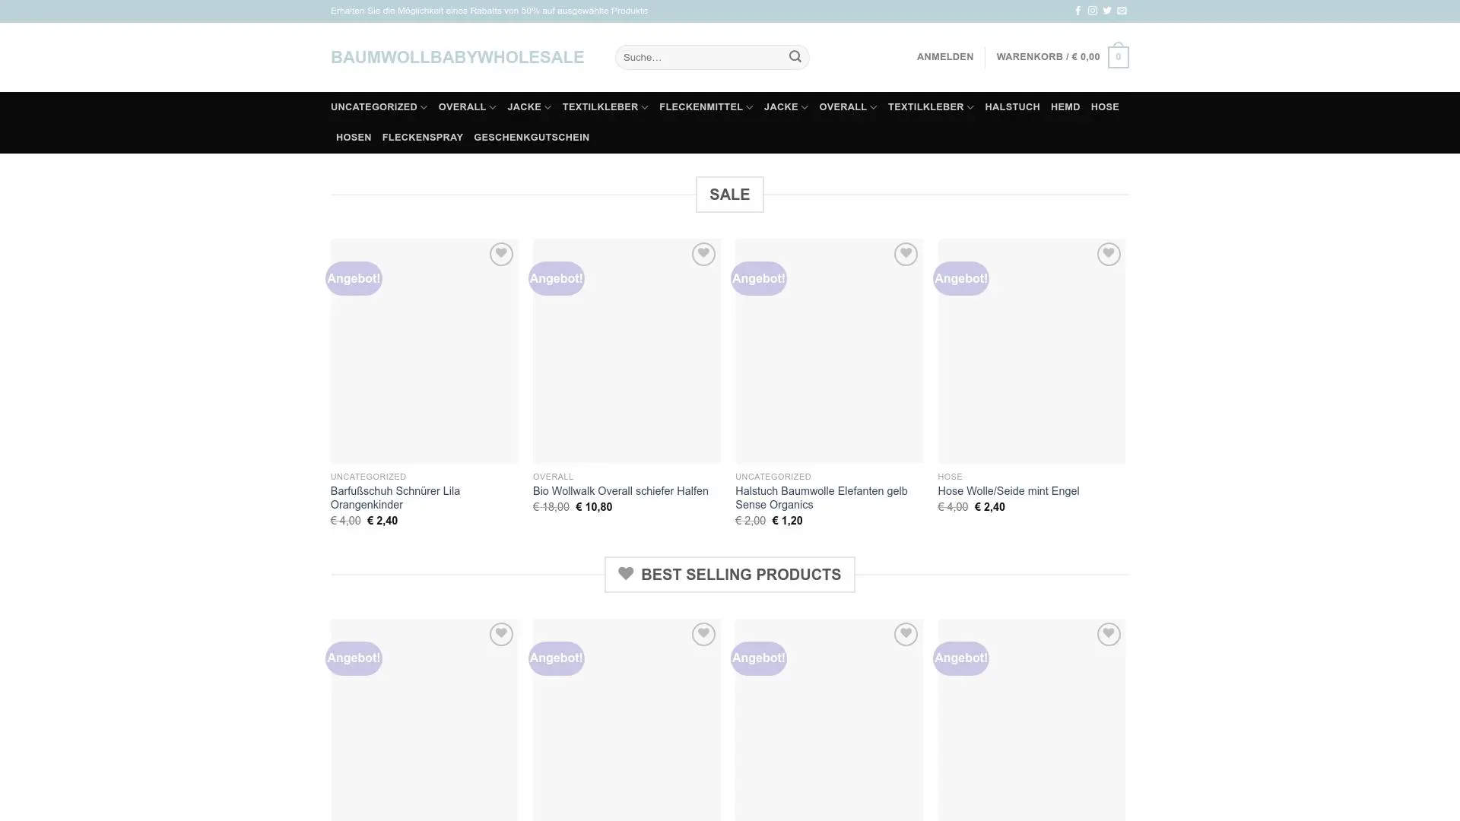Open the Halstuch menu item
The image size is (1460, 821).
click(1012, 107)
